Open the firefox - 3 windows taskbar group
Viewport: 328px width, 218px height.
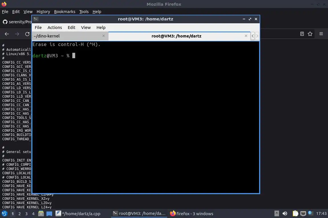pos(191,214)
